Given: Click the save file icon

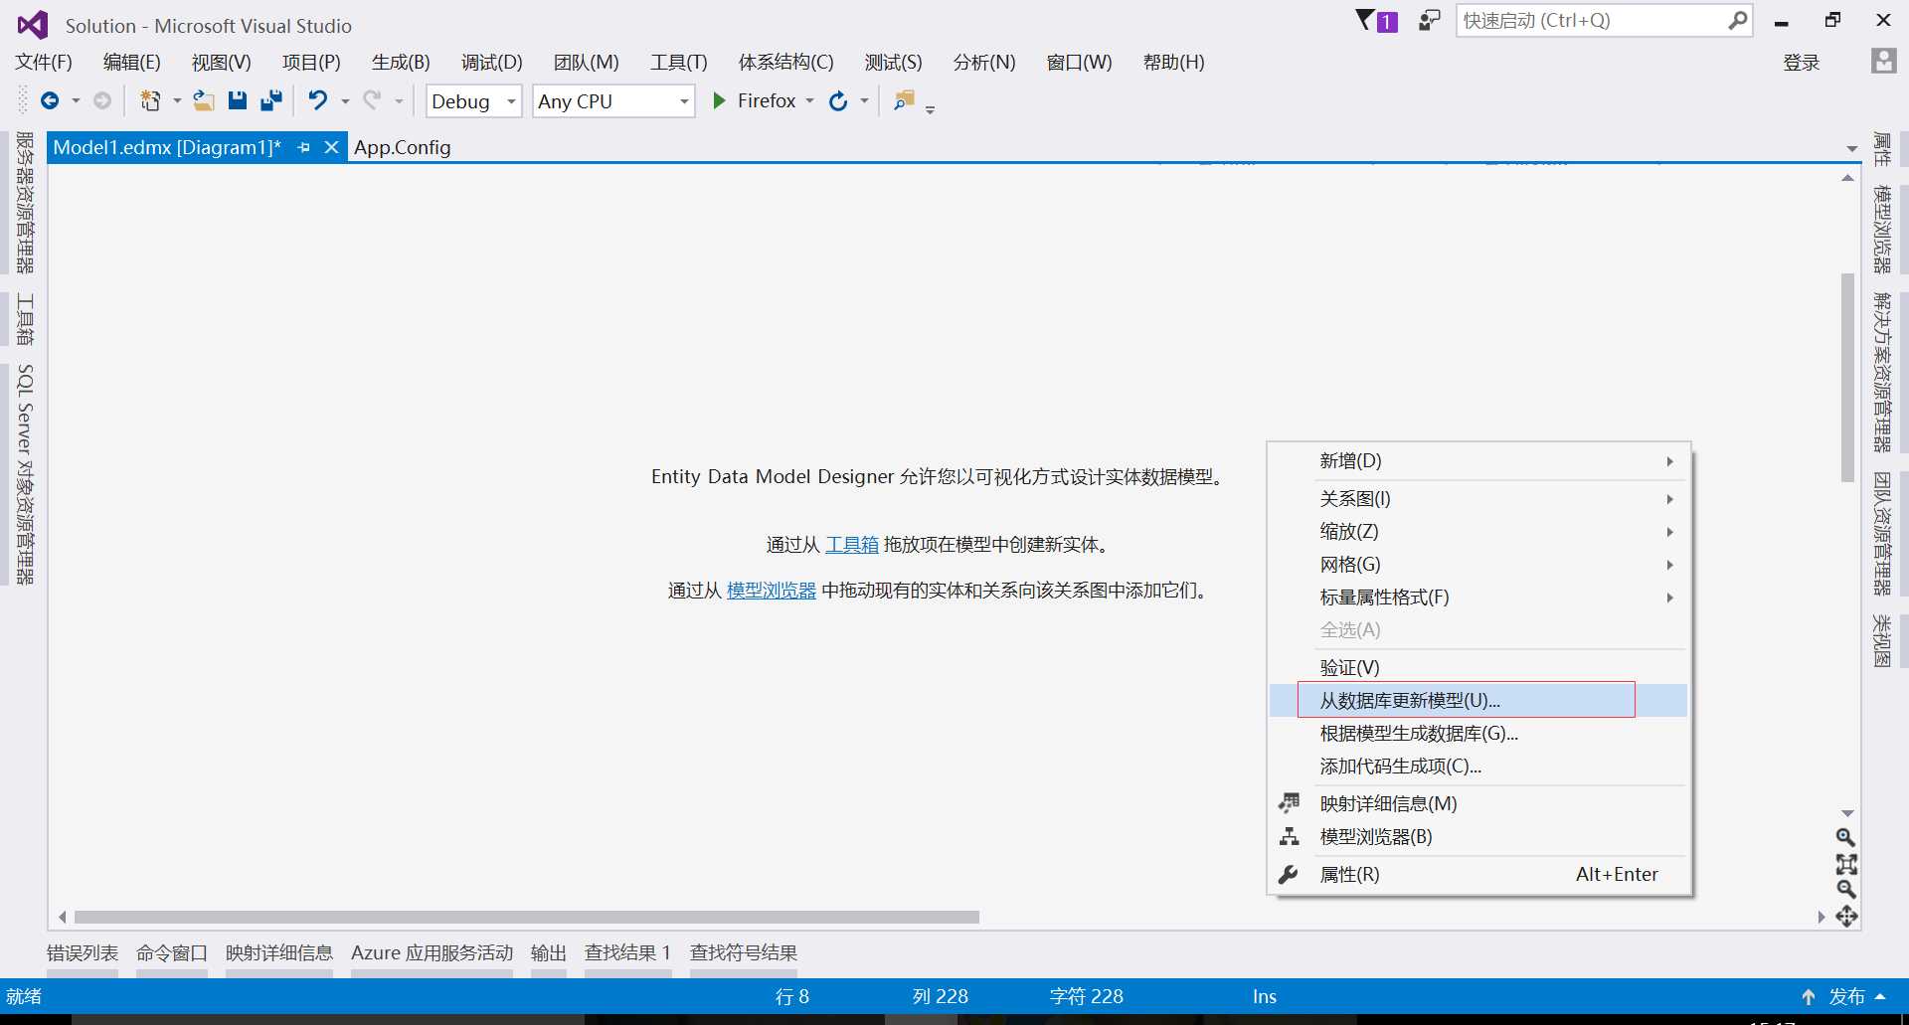Looking at the screenshot, I should (238, 100).
